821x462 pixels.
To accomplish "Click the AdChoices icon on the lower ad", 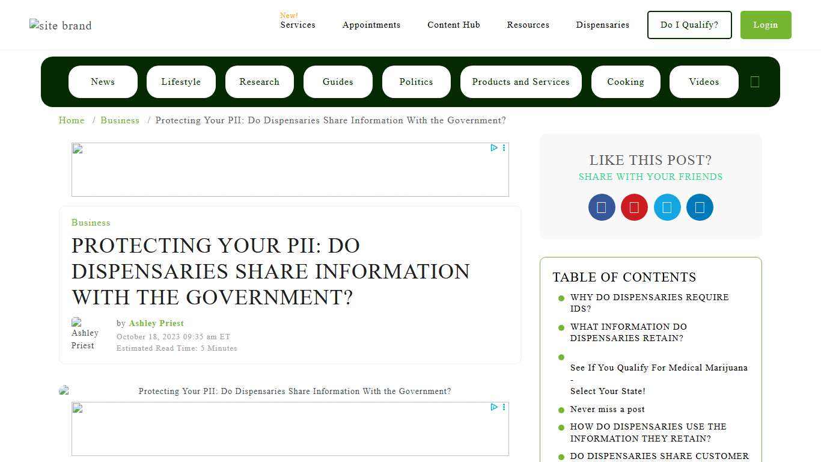I will click(493, 407).
